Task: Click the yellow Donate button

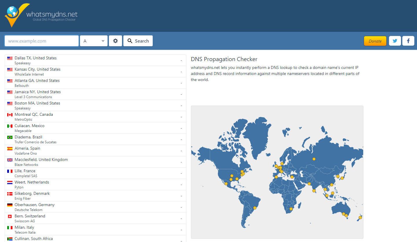Action: point(375,41)
